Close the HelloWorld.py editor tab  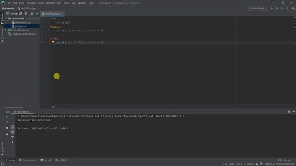click(62, 14)
